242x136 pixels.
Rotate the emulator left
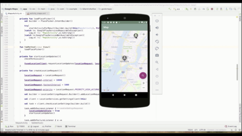click(157, 42)
